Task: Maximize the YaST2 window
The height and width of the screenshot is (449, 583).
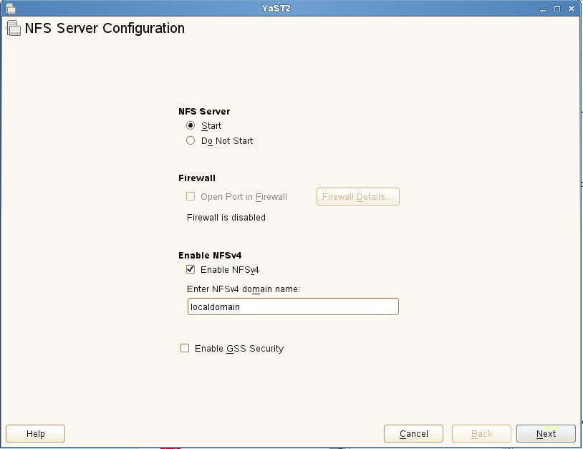Action: pos(557,9)
